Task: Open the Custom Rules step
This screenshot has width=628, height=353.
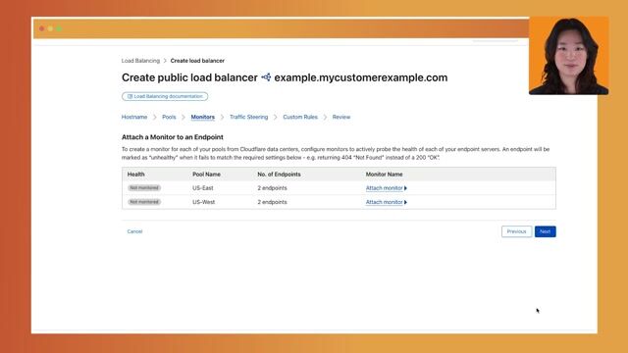Action: click(x=300, y=117)
